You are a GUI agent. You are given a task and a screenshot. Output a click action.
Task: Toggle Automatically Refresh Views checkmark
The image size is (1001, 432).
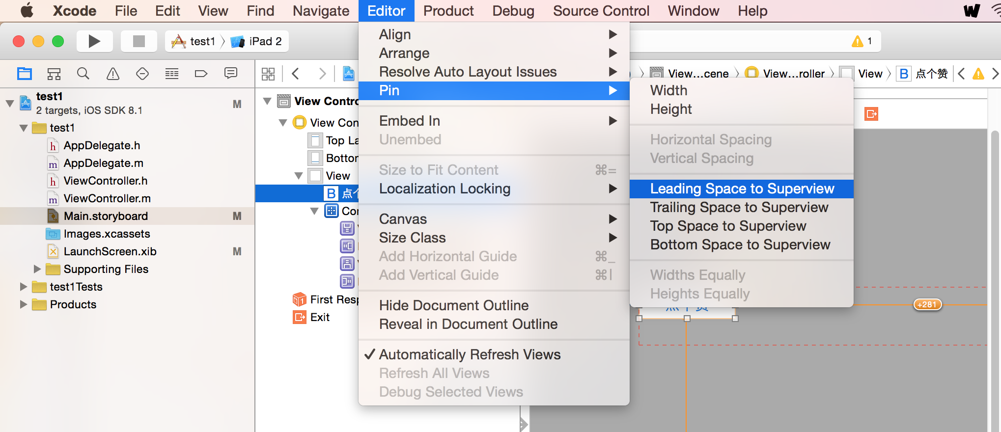pos(494,354)
